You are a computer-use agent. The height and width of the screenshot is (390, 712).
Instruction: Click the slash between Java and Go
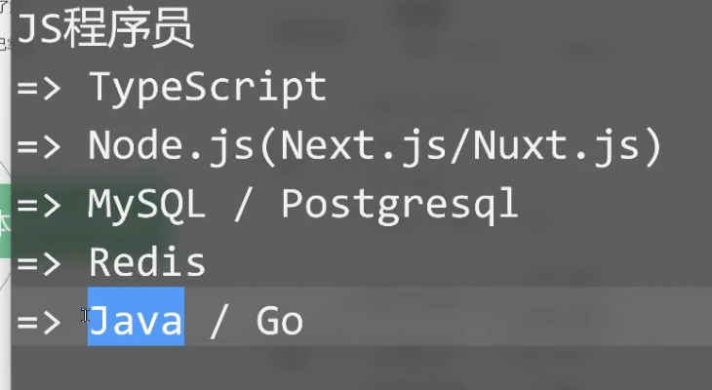point(218,321)
